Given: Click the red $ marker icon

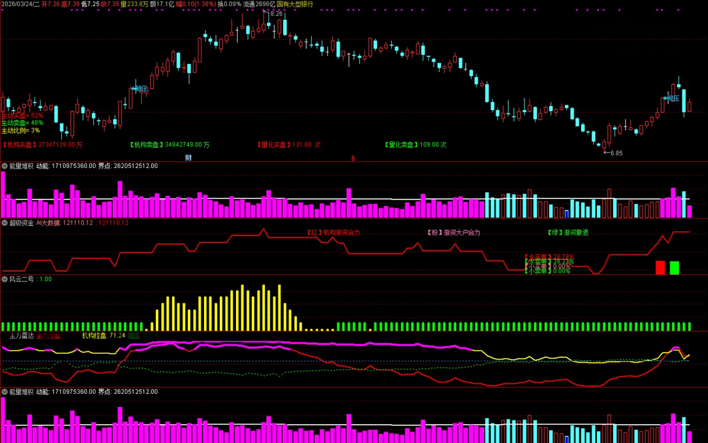Looking at the screenshot, I should (353, 158).
